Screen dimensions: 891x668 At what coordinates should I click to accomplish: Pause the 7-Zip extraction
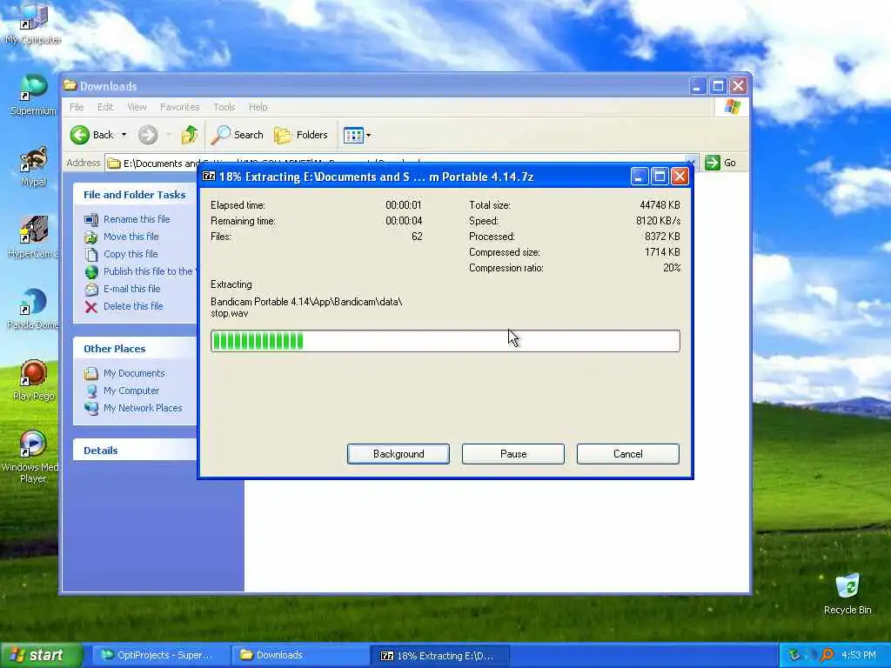[513, 454]
